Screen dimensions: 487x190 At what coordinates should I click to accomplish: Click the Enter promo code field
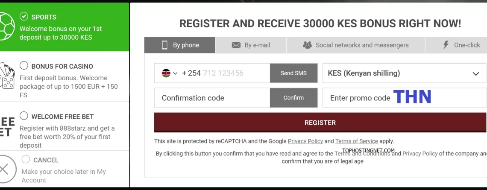405,98
